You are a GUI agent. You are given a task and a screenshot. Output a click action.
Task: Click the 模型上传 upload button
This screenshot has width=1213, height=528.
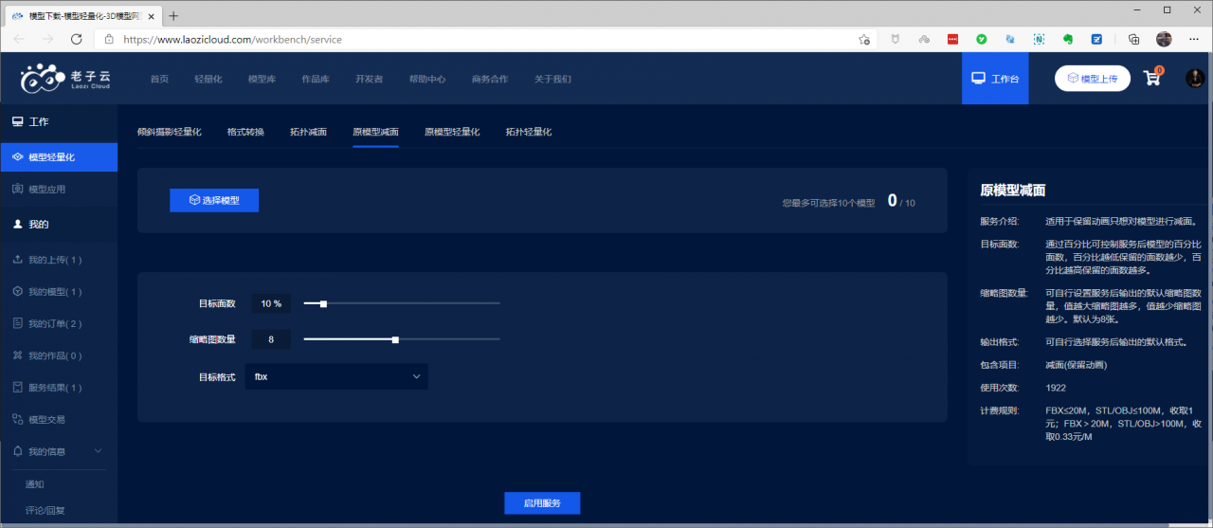point(1093,79)
